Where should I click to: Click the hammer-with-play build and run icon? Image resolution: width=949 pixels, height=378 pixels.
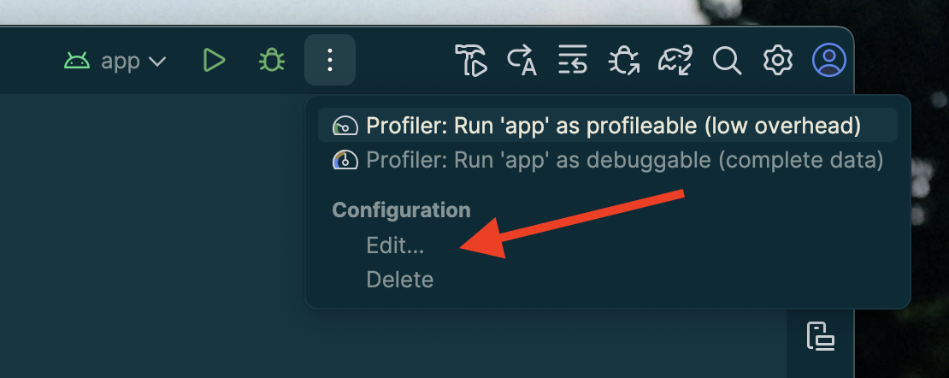pos(470,61)
